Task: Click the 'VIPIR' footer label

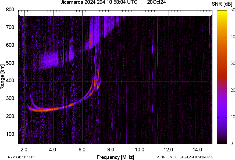Action: pyautogui.click(x=161, y=157)
